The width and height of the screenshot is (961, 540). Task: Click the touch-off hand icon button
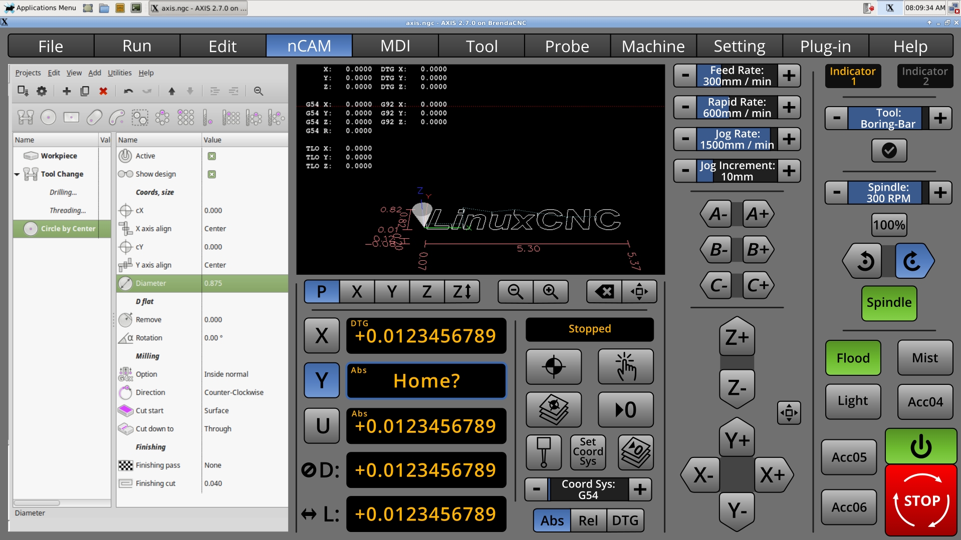[x=626, y=367]
